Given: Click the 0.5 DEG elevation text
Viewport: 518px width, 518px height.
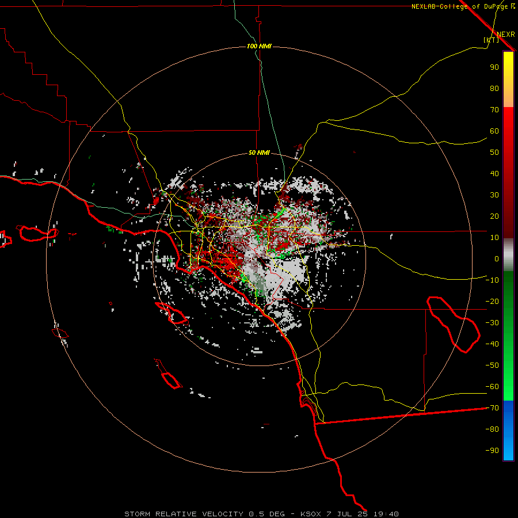Looking at the screenshot, I should click(x=266, y=514).
